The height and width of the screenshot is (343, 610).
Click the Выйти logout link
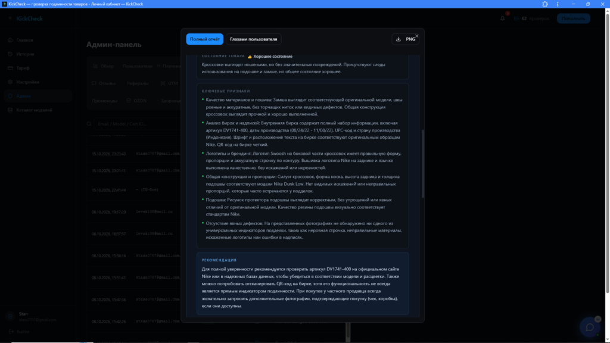point(19,332)
